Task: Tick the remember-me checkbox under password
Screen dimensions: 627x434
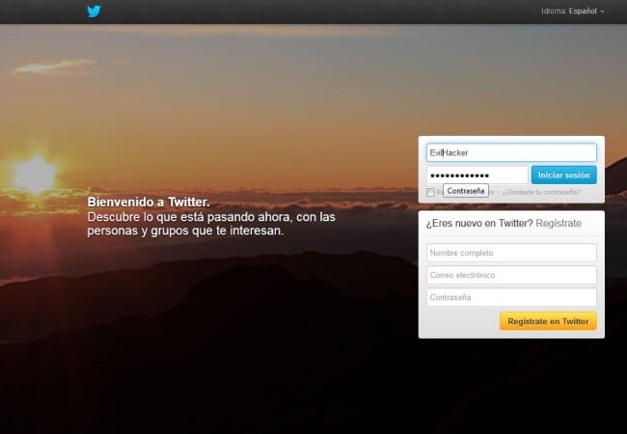Action: pos(430,192)
